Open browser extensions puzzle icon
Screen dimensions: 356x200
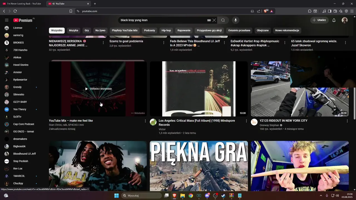(310, 11)
